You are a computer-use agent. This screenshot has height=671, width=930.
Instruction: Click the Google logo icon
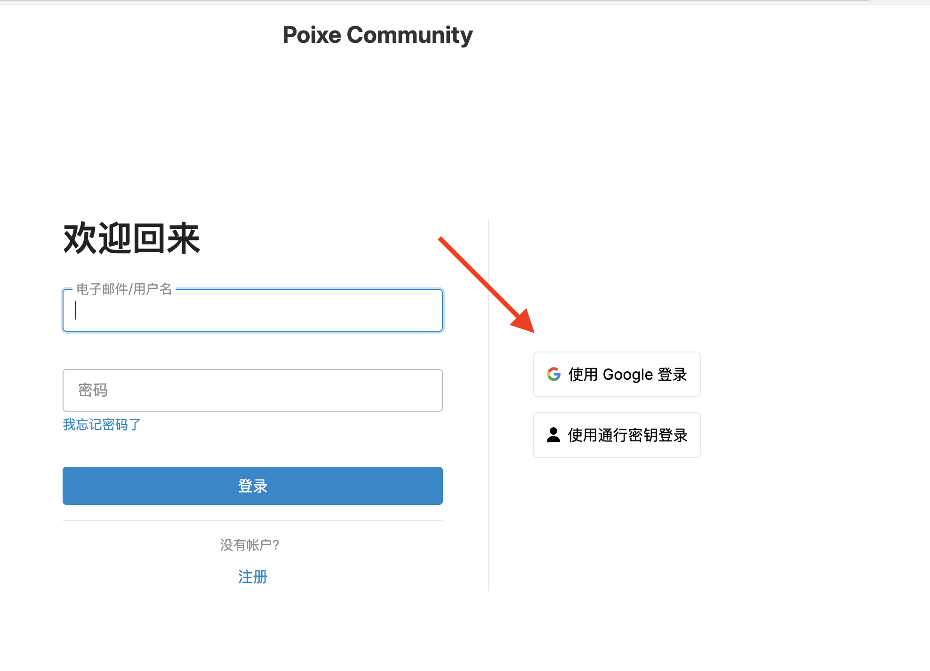(554, 375)
